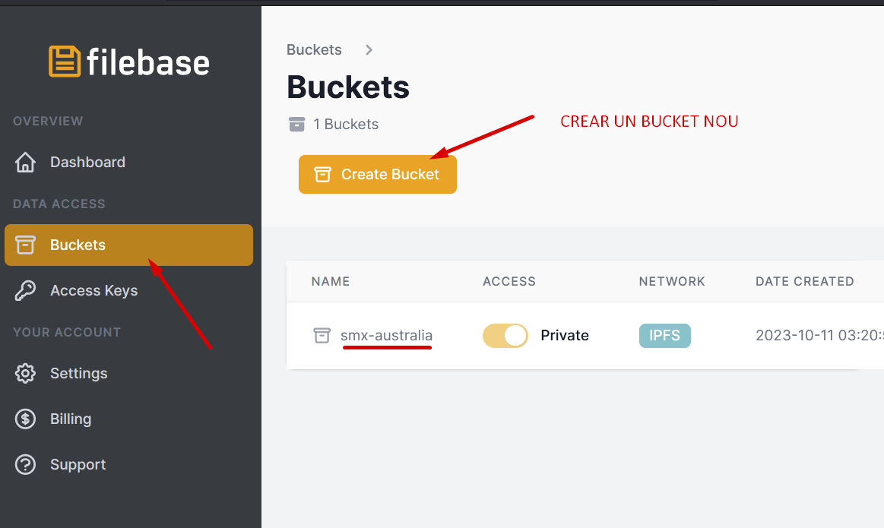Click the bucket icon beside smx-australia
The width and height of the screenshot is (884, 528).
click(x=322, y=335)
